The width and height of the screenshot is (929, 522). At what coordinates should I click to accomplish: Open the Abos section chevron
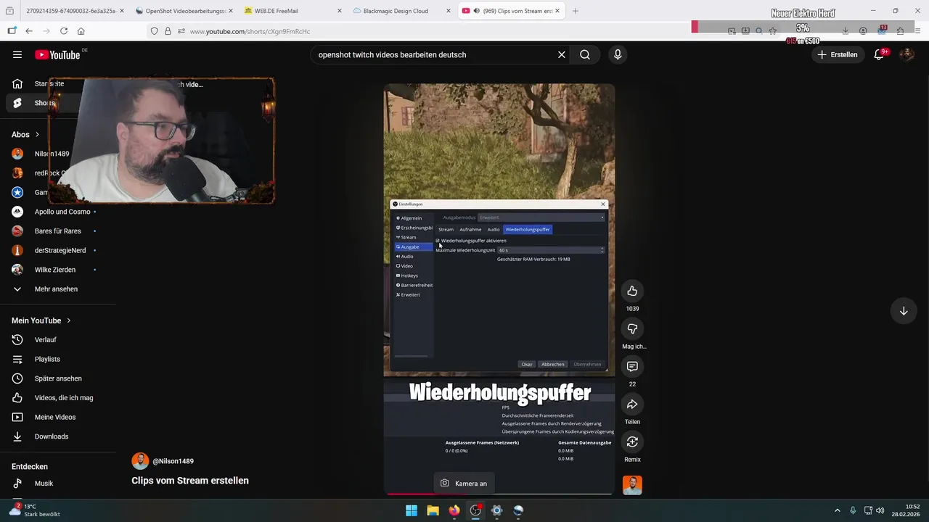coord(38,134)
